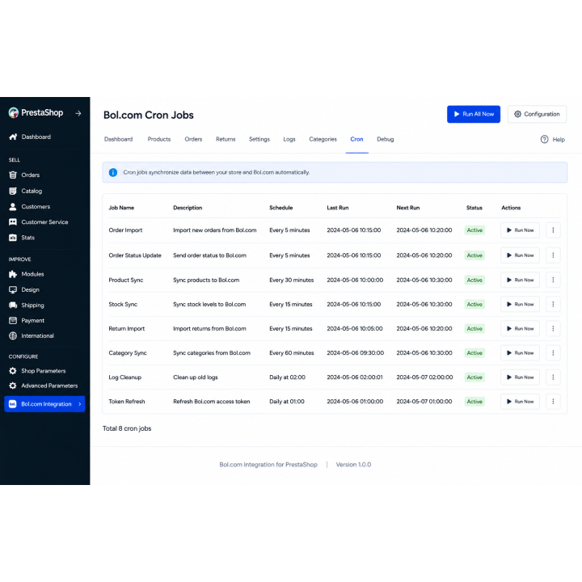Run the Product Sync job now
The width and height of the screenshot is (582, 582).
coord(520,280)
